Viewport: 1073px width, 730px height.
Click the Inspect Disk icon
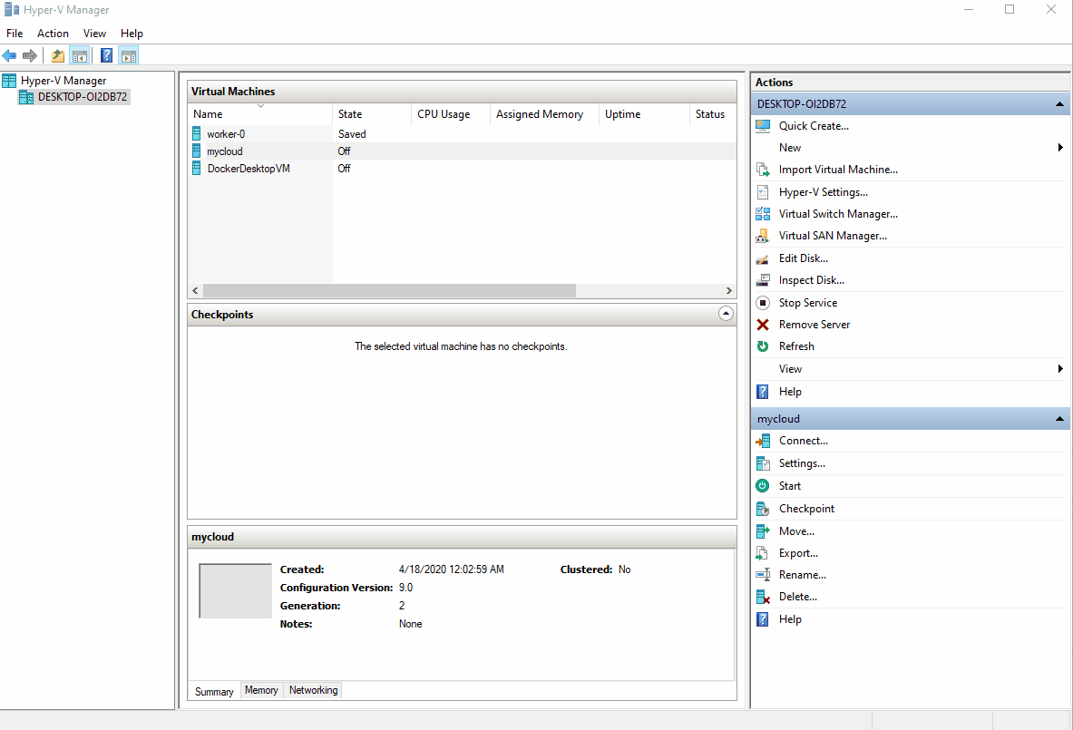pos(762,280)
